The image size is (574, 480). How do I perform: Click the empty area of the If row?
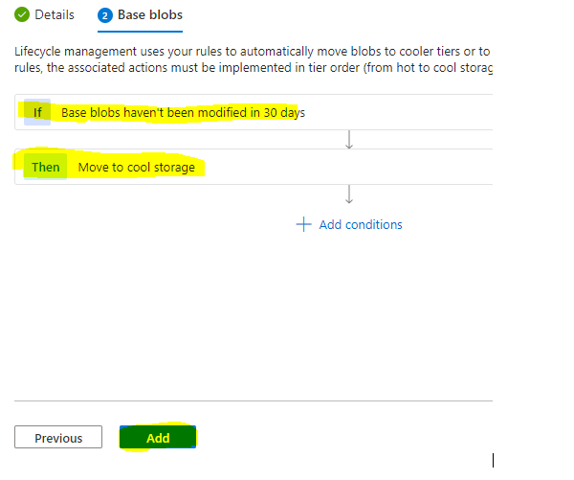pos(402,112)
